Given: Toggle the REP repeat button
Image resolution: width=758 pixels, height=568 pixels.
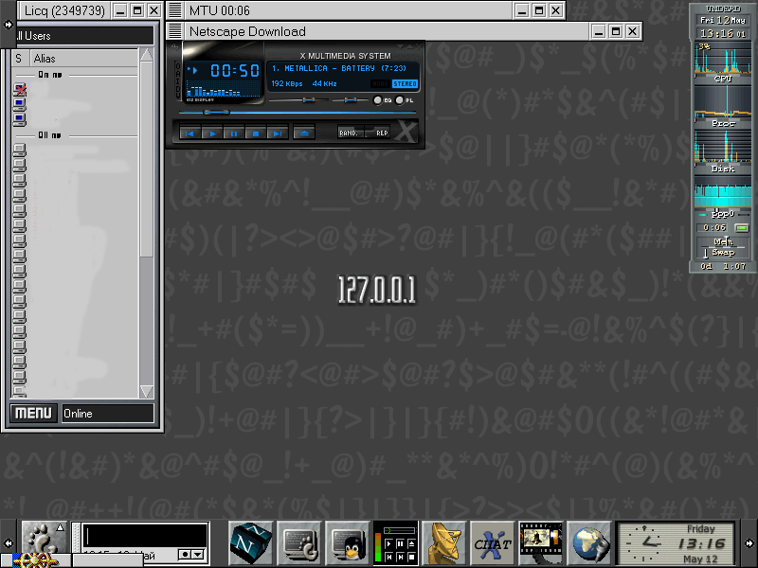Looking at the screenshot, I should 381,133.
